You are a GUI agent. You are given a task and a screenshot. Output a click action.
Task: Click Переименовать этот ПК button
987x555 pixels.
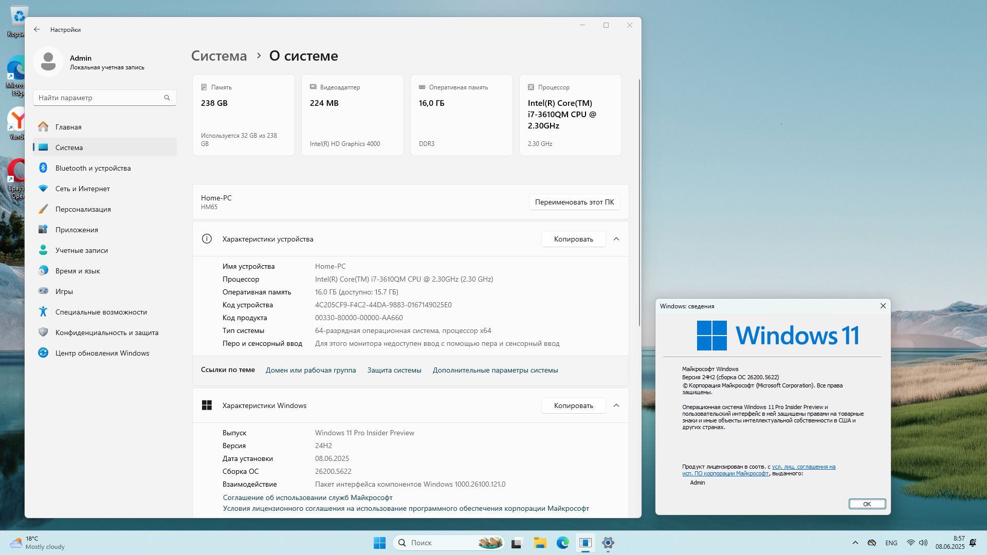(x=574, y=202)
